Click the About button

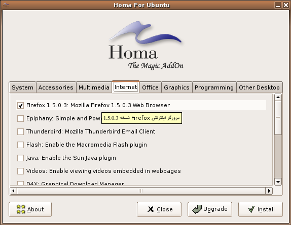click(x=30, y=209)
